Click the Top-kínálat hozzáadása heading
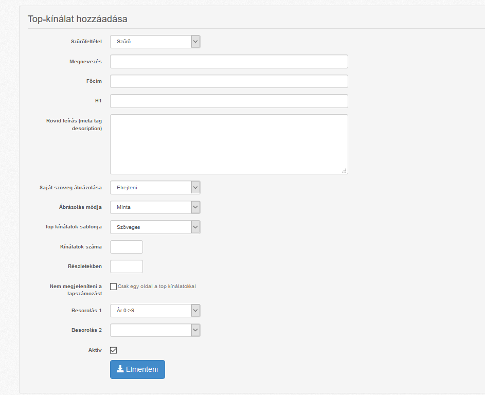This screenshot has height=395, width=485. point(78,19)
